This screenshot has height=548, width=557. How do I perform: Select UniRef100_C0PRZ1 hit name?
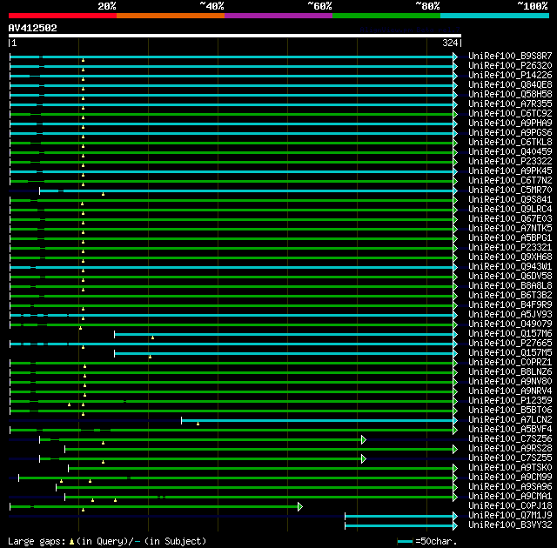(510, 363)
